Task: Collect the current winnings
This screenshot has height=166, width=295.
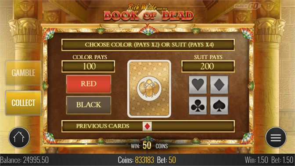Action: click(23, 103)
